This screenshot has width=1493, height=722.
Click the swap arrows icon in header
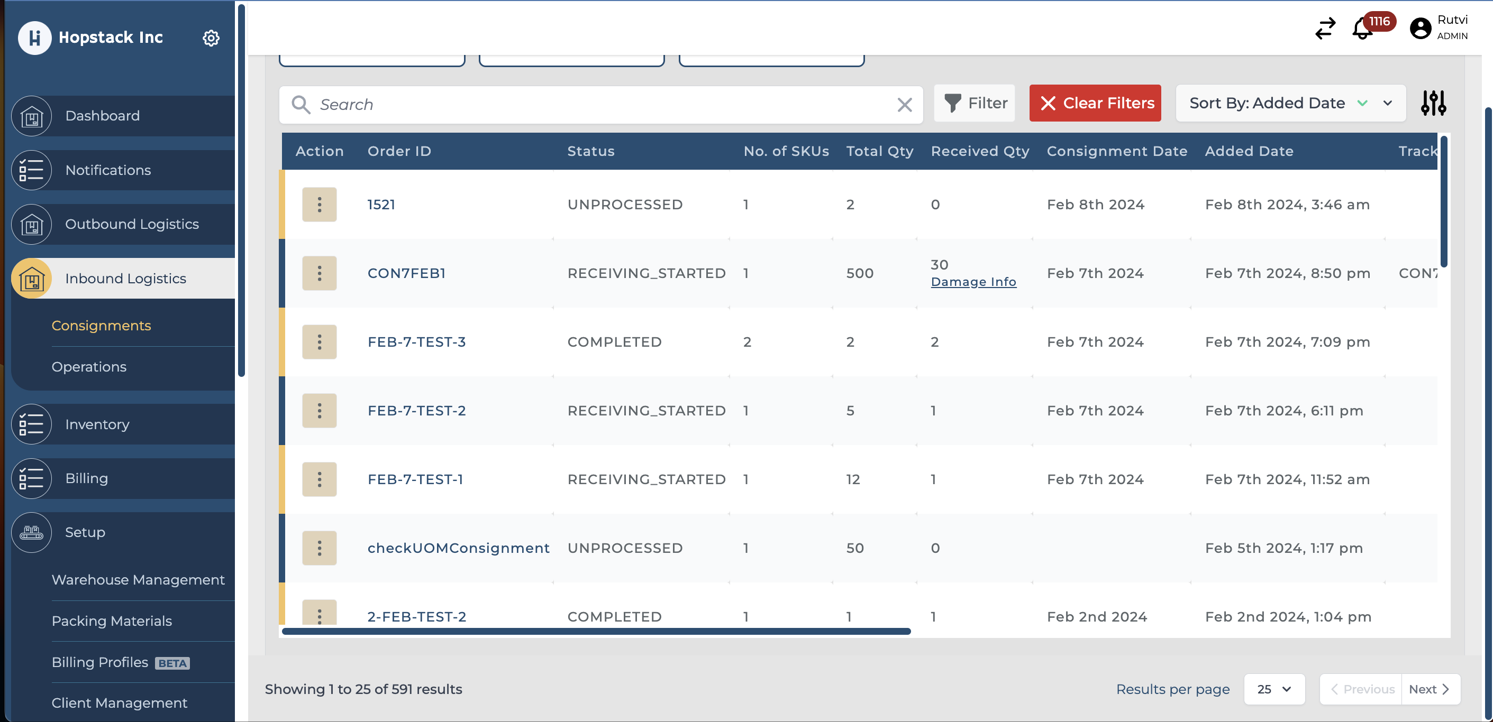click(1325, 29)
